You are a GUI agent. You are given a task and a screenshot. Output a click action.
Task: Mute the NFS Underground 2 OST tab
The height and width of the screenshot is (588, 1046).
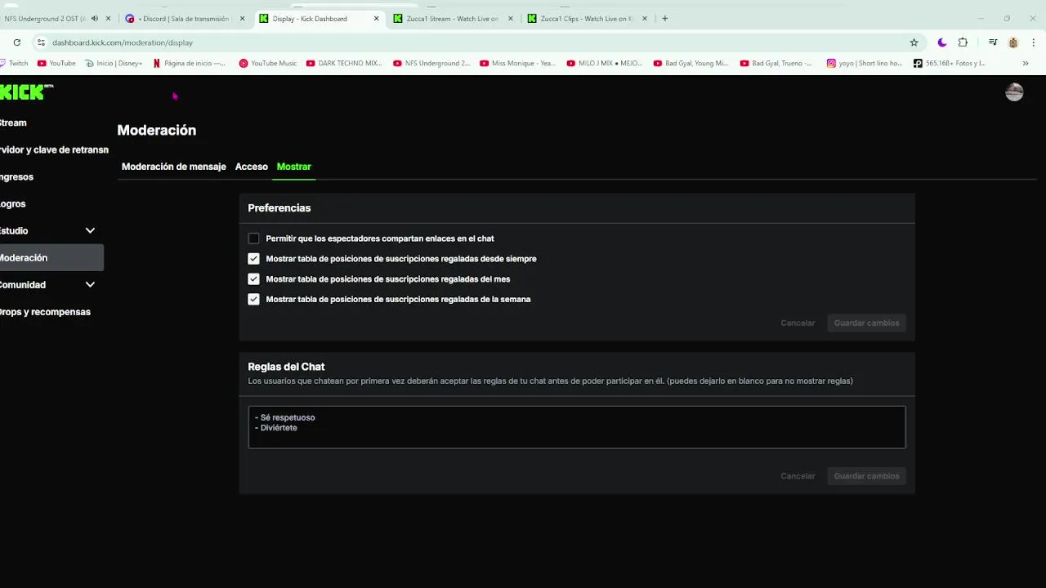pyautogui.click(x=95, y=19)
